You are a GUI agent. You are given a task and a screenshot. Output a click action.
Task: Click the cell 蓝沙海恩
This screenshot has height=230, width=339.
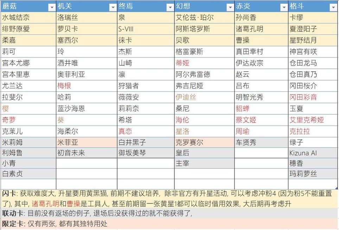87,109
